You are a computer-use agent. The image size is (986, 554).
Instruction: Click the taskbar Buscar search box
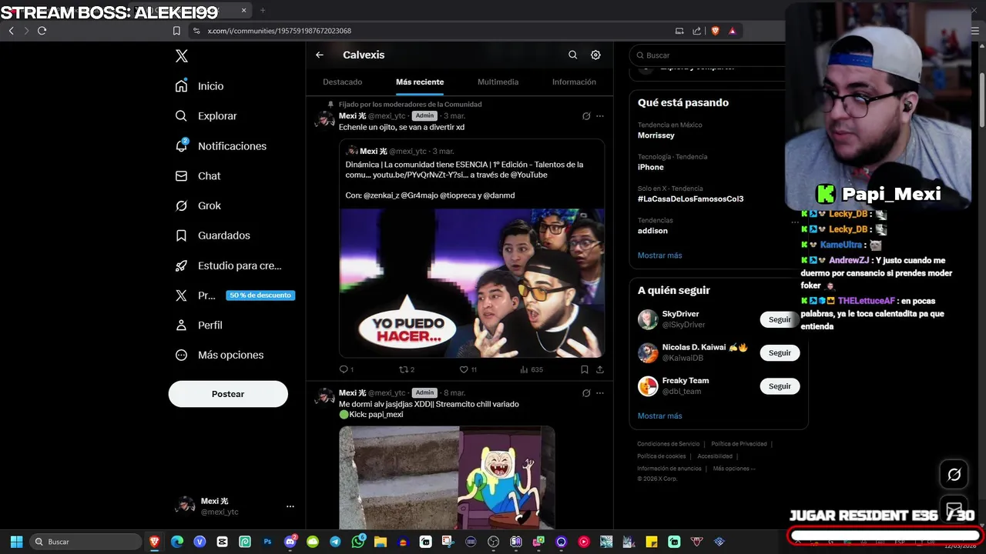[86, 542]
